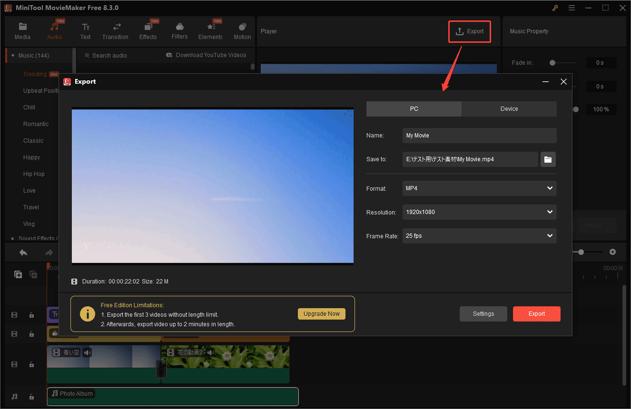Click the Name field containing My Movie
The height and width of the screenshot is (409, 631).
click(x=479, y=136)
